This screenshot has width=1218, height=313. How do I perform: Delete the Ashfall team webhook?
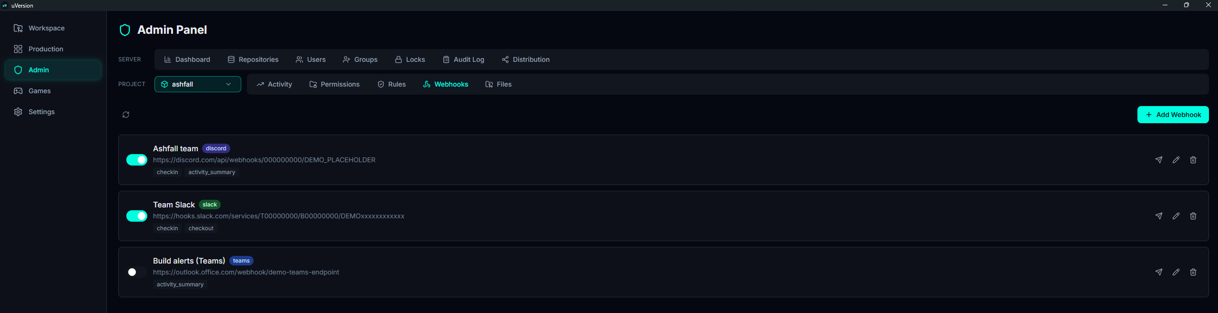1193,160
